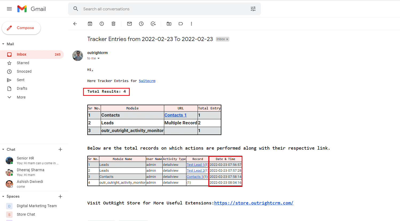
Task: Start a new chat with the plus icon
Action: tap(60, 149)
